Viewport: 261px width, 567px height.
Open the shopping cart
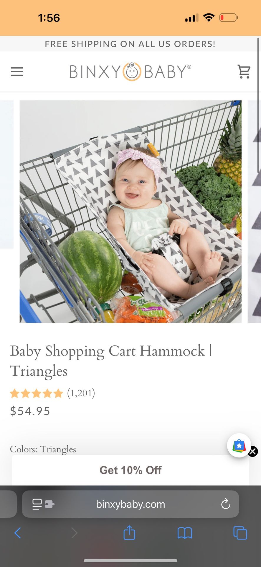(244, 72)
